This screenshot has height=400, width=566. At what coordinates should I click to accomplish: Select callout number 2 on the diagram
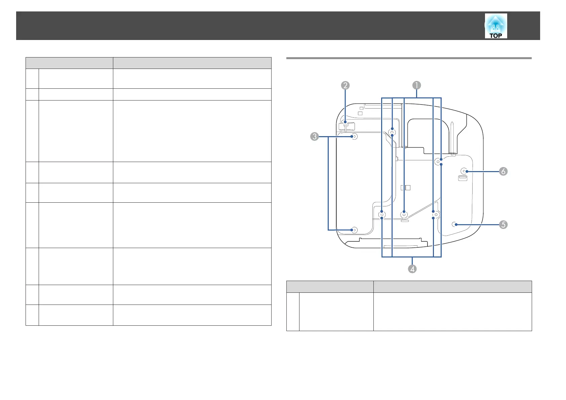[345, 85]
